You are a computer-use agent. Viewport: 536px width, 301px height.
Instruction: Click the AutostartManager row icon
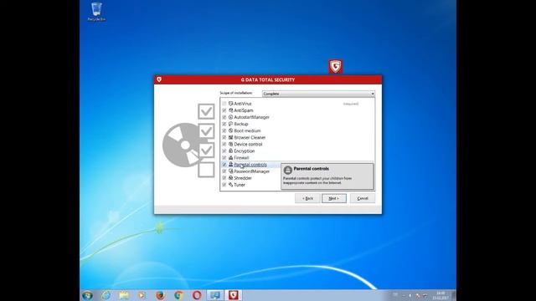231,117
